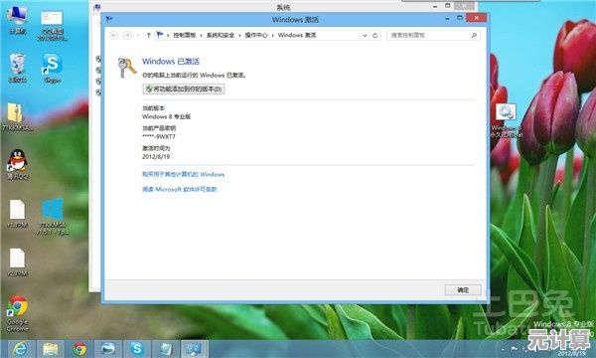This screenshot has width=596, height=358.
Task: Click the Windows 已激活 heading
Action: click(x=171, y=62)
